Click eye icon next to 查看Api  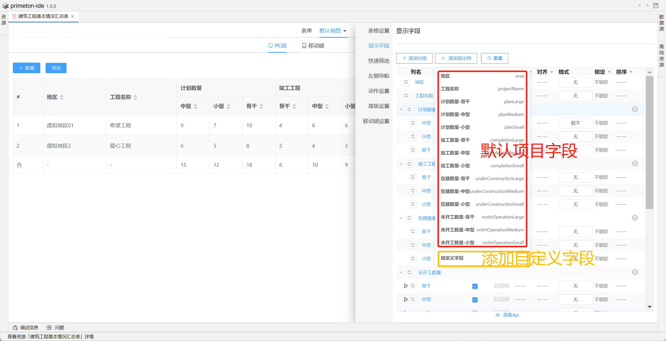click(x=497, y=315)
